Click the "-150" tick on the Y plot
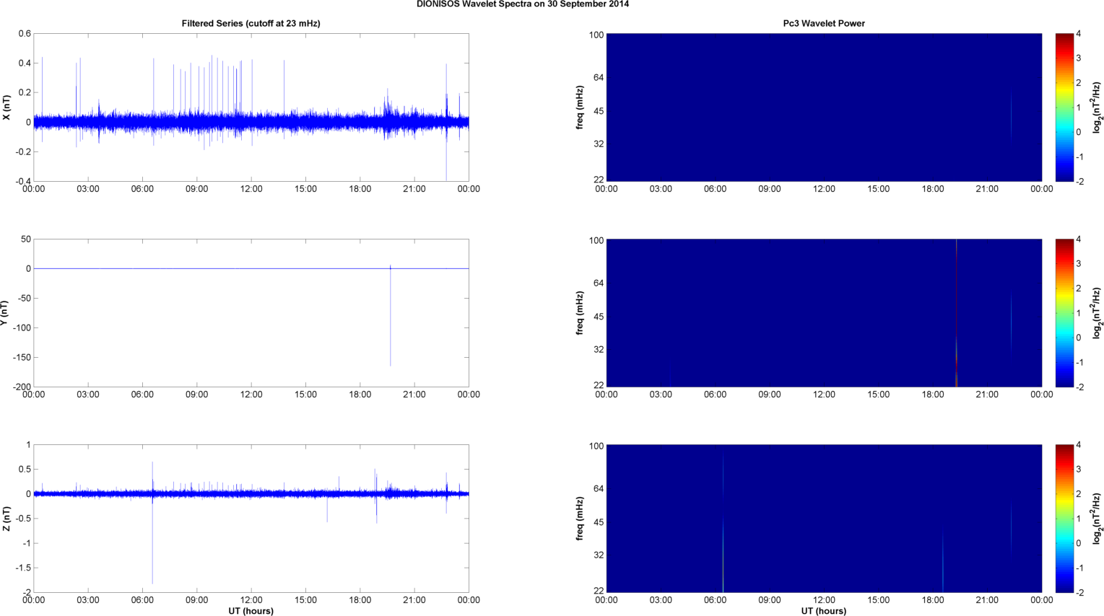The image size is (1104, 616). tap(21, 358)
